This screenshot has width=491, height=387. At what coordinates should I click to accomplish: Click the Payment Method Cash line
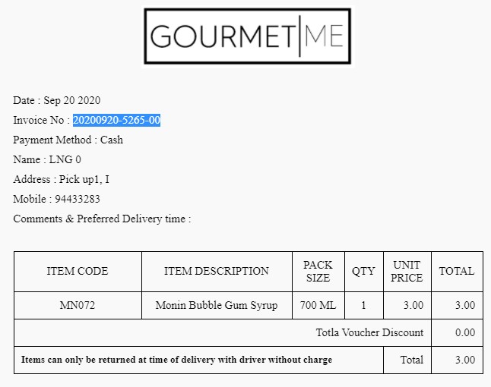68,140
